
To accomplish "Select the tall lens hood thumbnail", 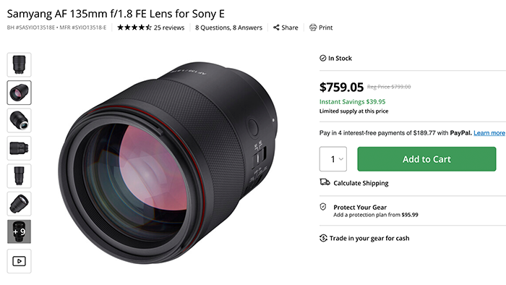I will coord(19,176).
